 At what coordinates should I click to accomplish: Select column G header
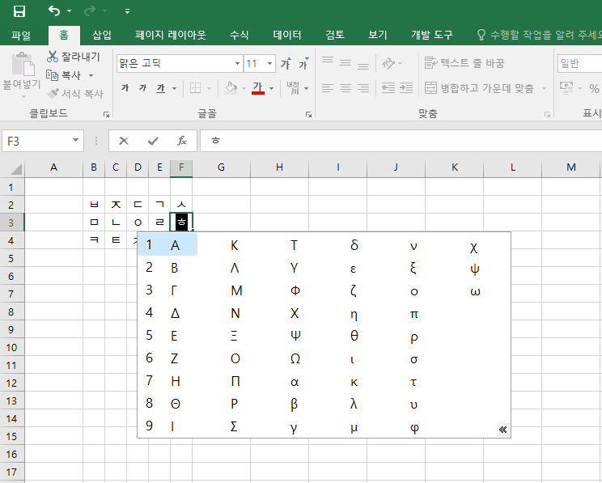(221, 167)
